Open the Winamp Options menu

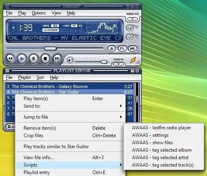(39, 13)
